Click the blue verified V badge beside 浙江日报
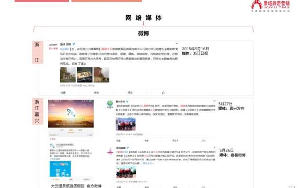The width and height of the screenshot is (298, 188). (x=74, y=44)
